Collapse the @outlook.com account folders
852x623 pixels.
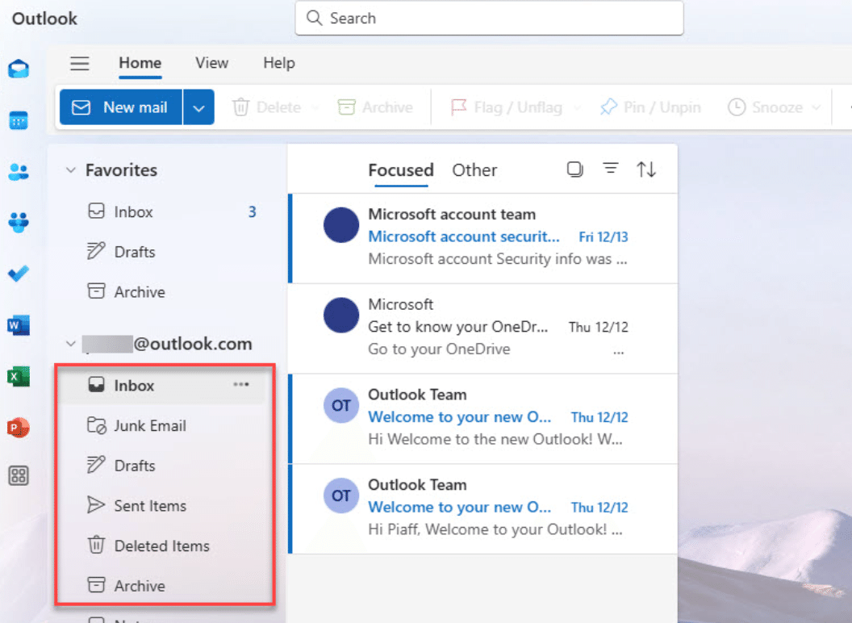(x=71, y=344)
